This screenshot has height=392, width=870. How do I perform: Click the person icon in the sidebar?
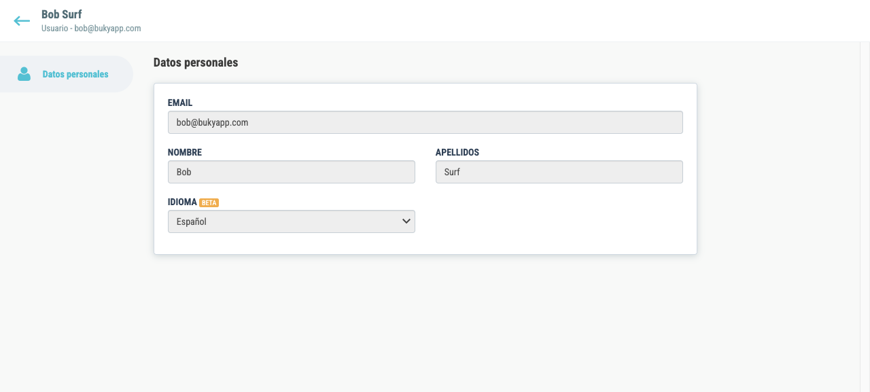click(x=24, y=74)
